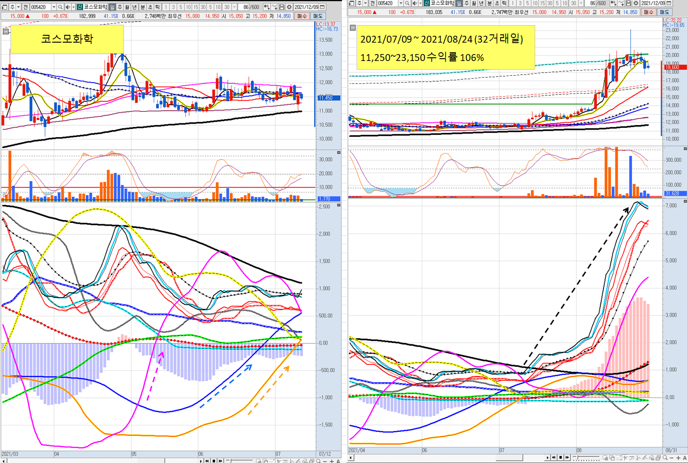Expand the stock code 005420 dropdown on left
This screenshot has height=463, width=688.
pyautogui.click(x=54, y=7)
